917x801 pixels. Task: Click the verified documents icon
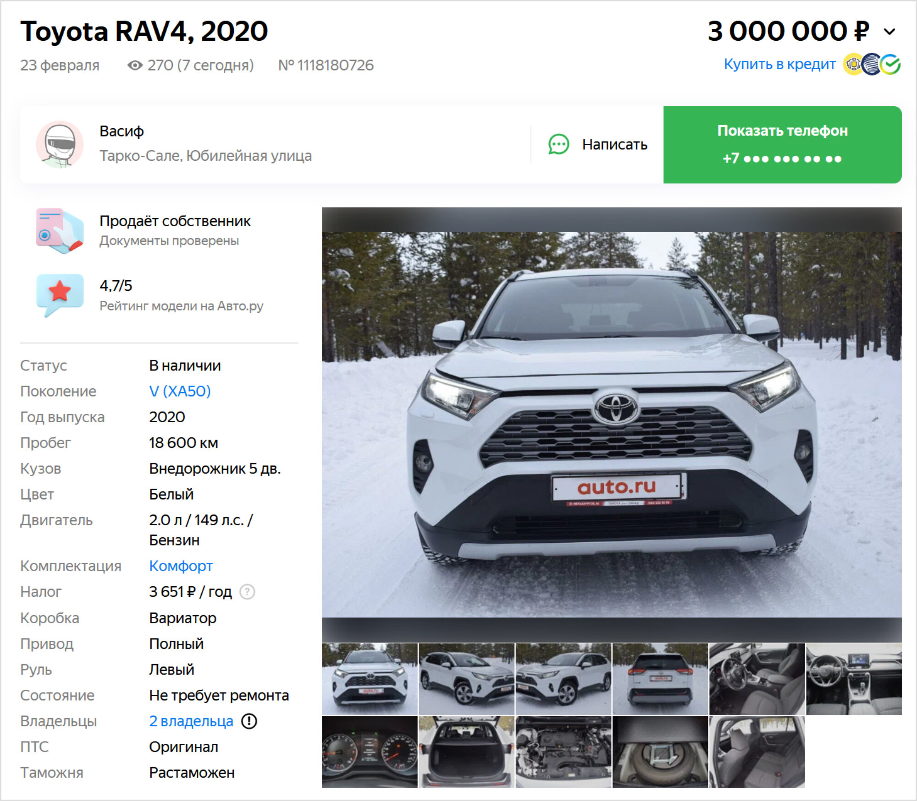(60, 230)
